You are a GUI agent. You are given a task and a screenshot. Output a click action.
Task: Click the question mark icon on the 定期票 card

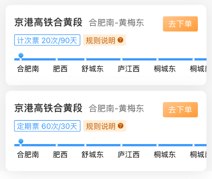tap(121, 126)
